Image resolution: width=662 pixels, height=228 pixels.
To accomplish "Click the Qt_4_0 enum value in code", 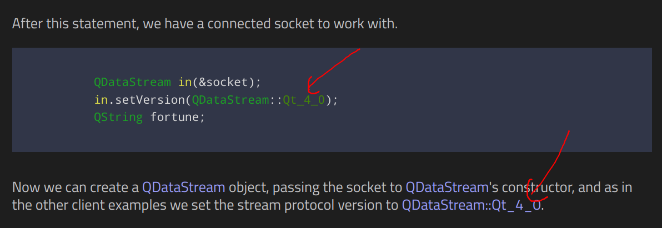I will click(304, 100).
